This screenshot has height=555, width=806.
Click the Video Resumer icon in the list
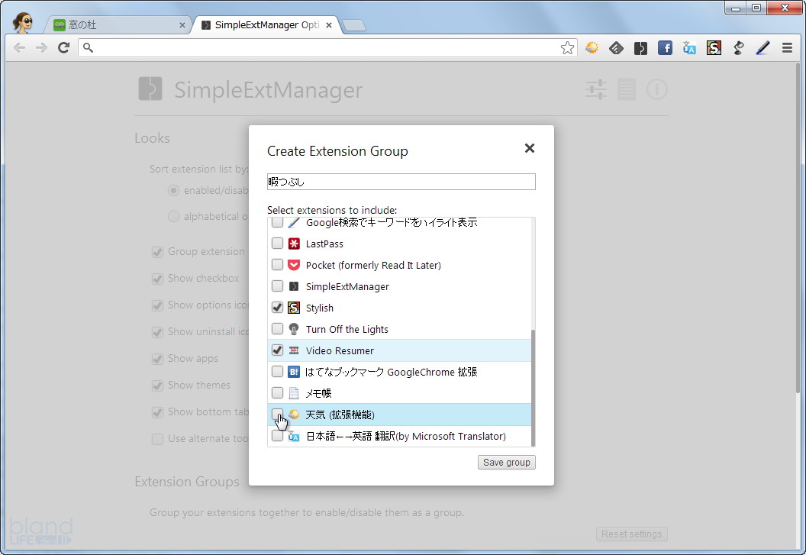click(x=294, y=350)
